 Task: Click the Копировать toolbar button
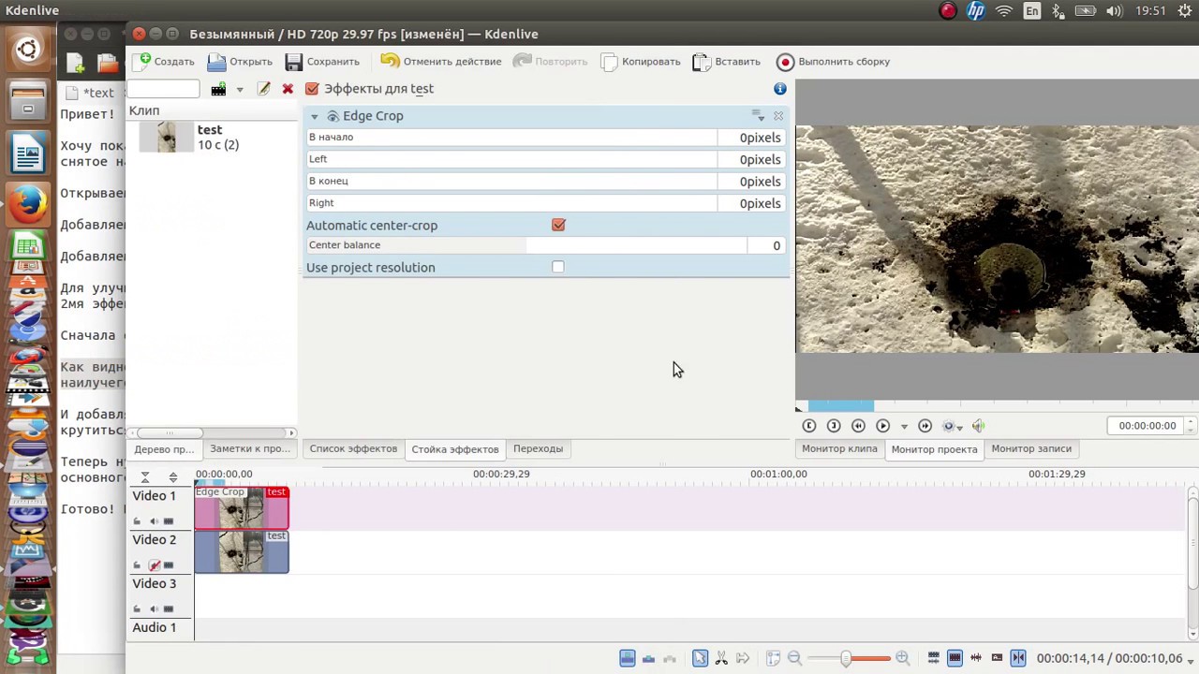(641, 62)
